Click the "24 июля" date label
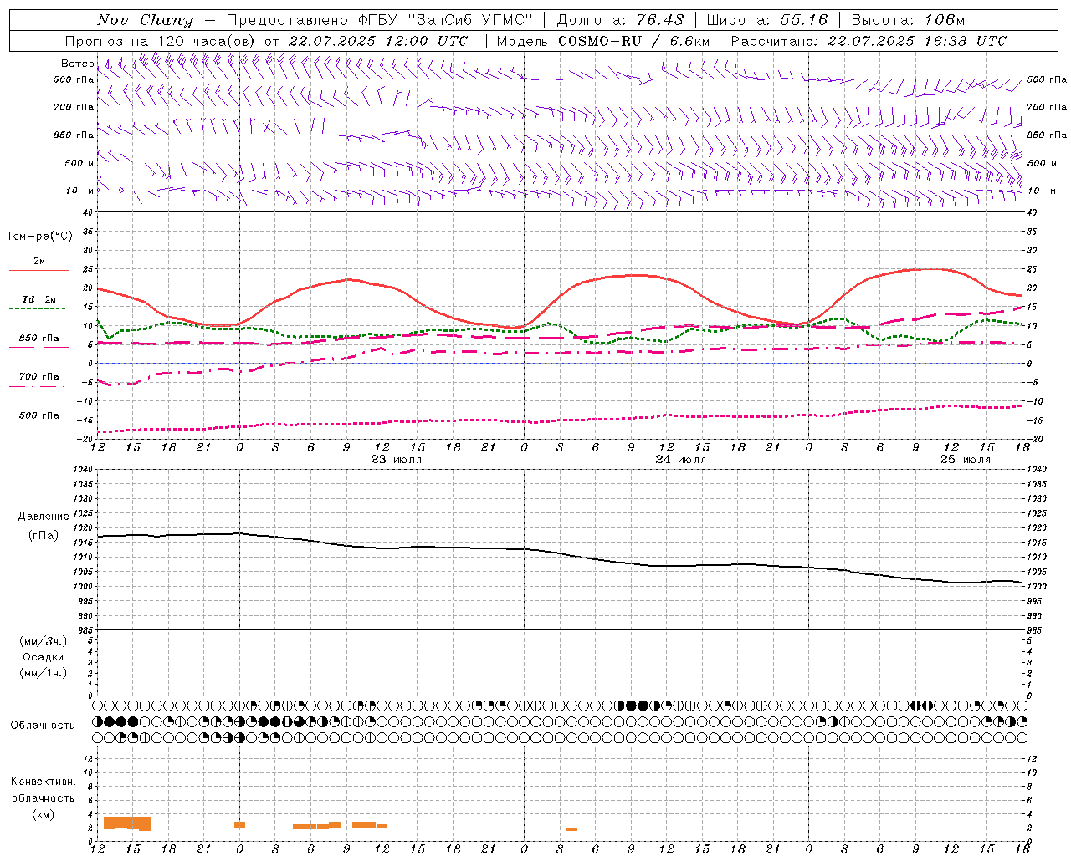Screen dimensions: 1071x856 tap(680, 460)
